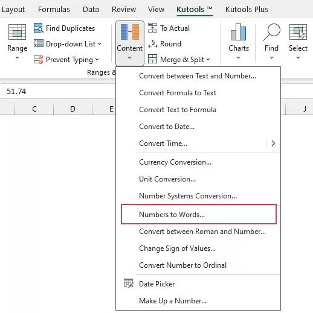Expand the Charts dropdown chevron
Screen dimensions: 313x313
tap(239, 58)
